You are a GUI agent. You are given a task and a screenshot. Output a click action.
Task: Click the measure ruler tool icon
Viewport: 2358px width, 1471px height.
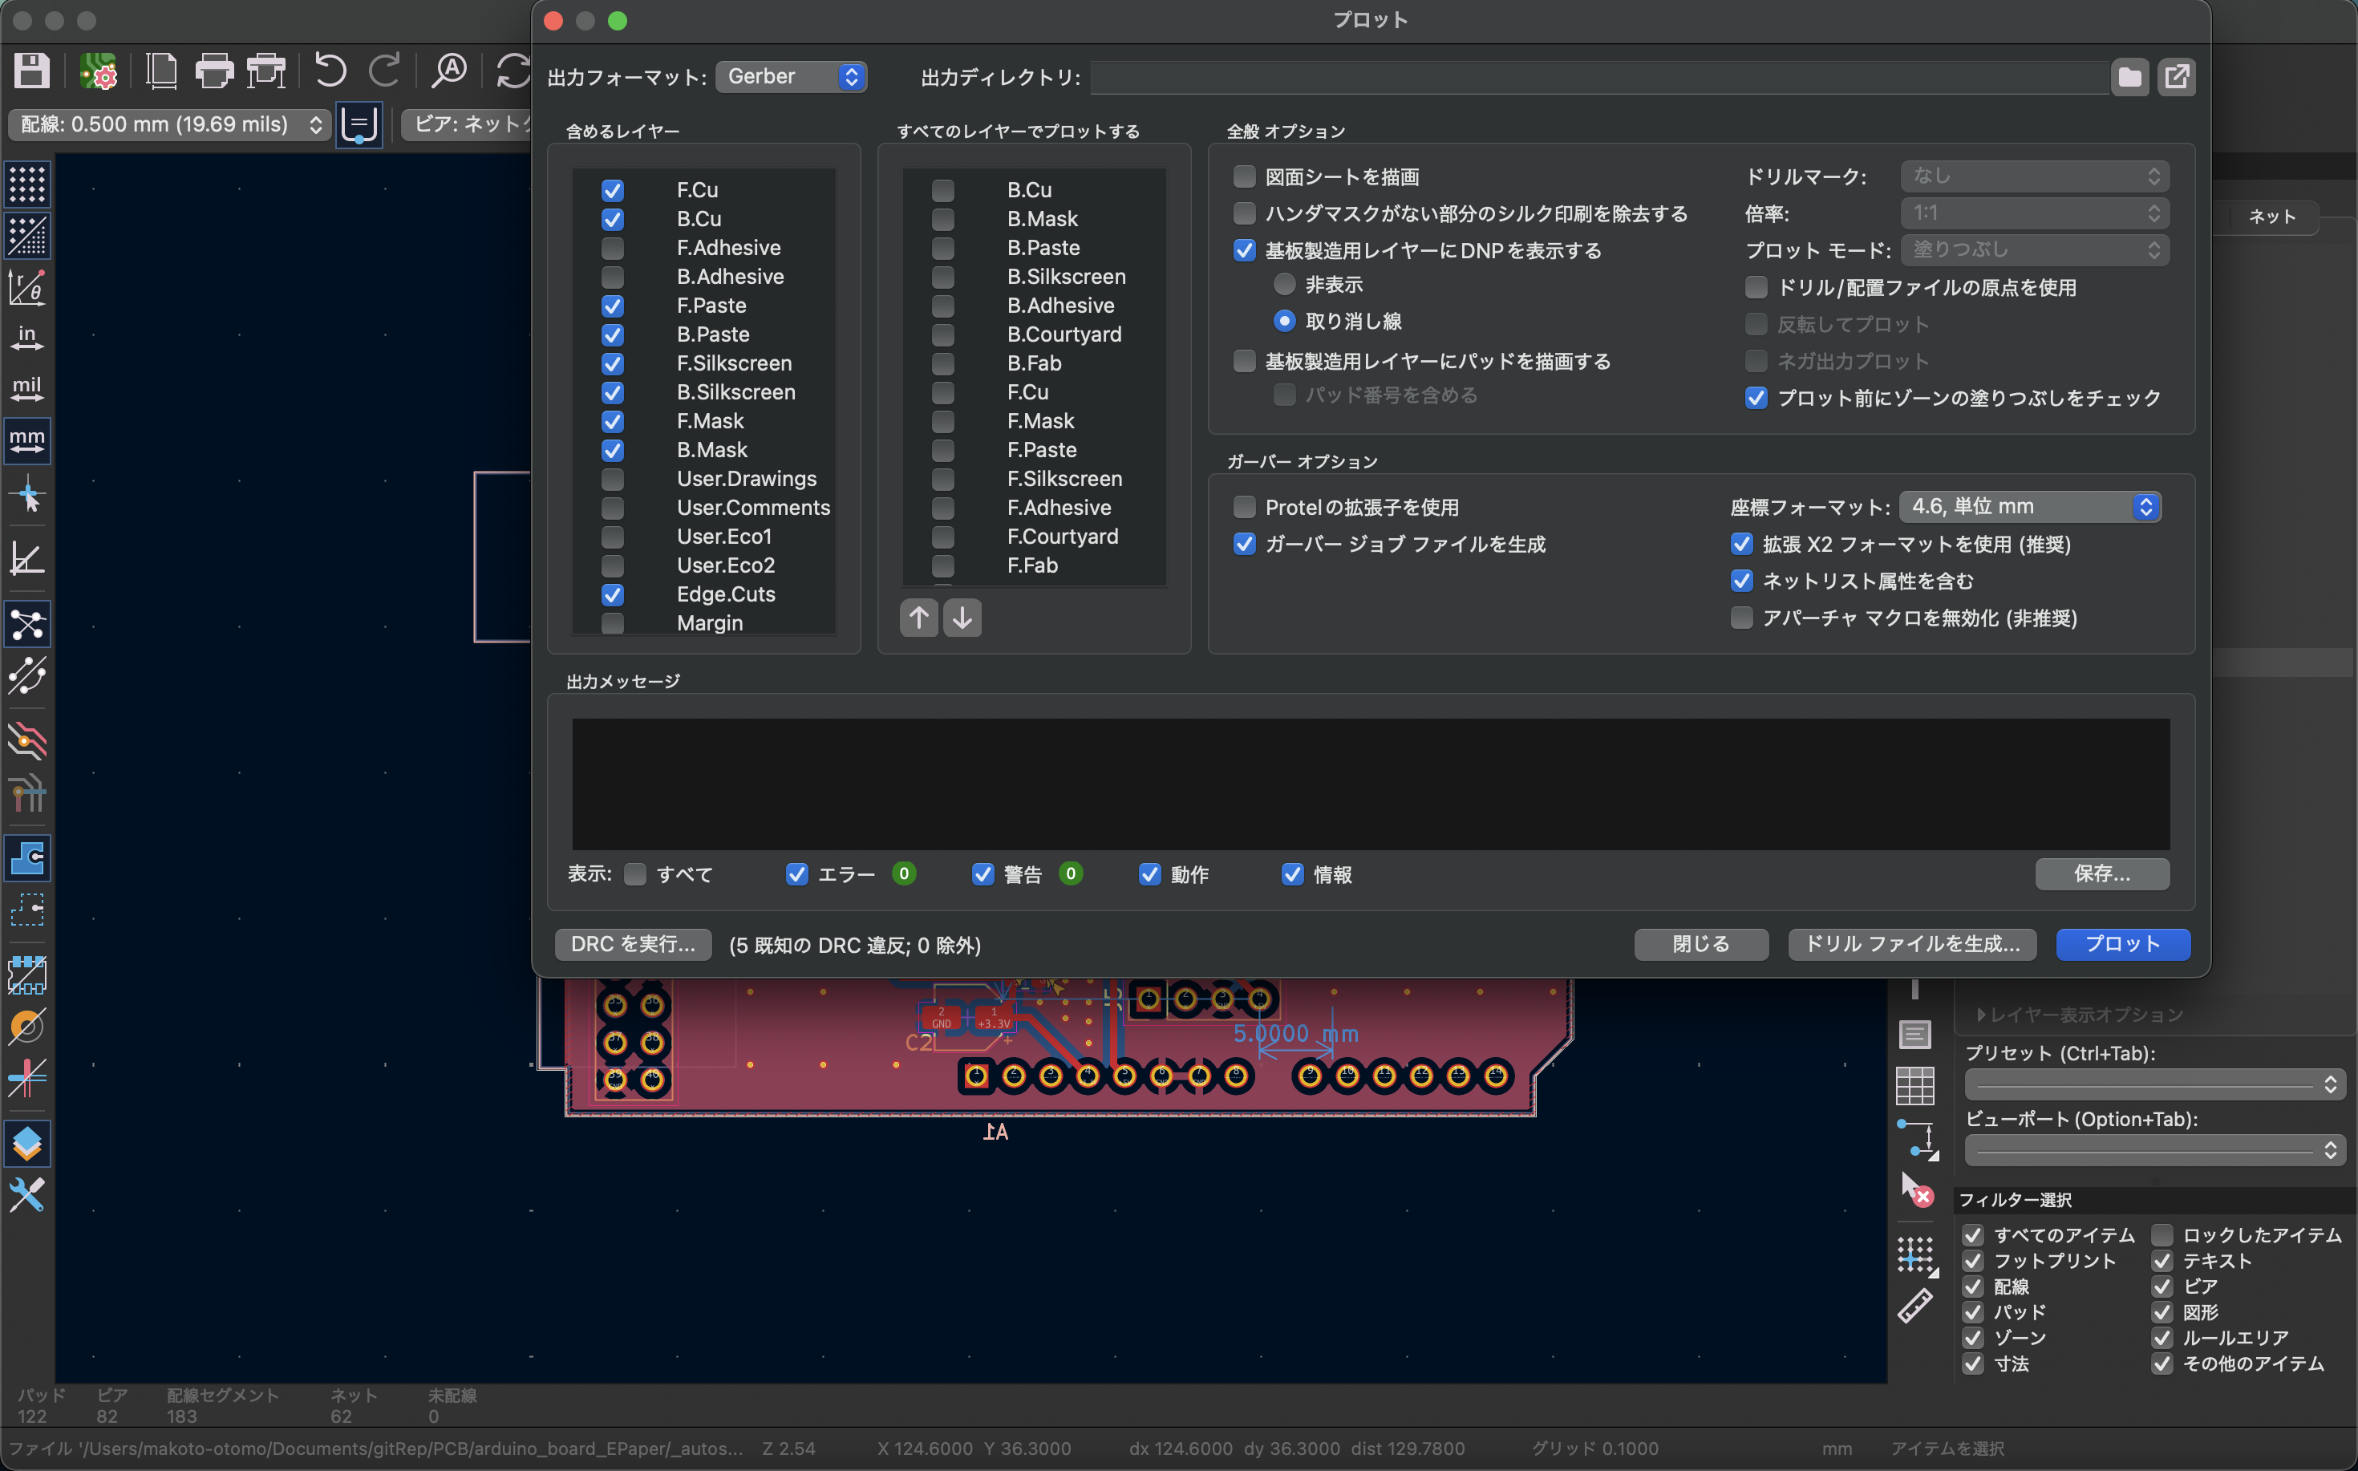tap(1914, 1307)
